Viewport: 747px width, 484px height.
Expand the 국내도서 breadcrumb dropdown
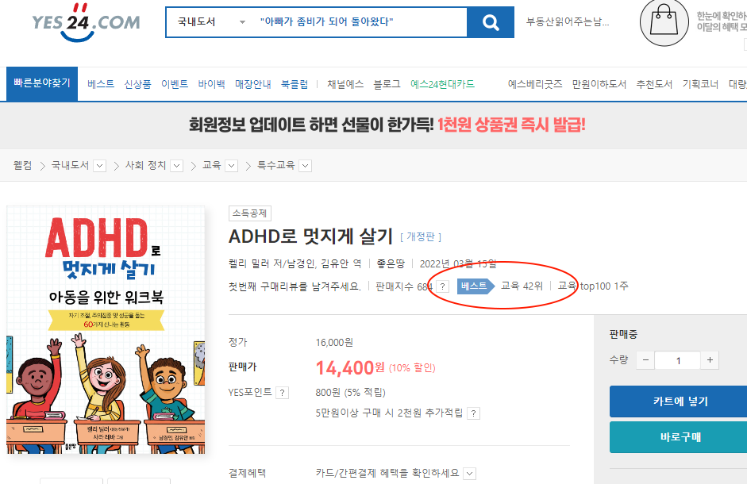(99, 166)
